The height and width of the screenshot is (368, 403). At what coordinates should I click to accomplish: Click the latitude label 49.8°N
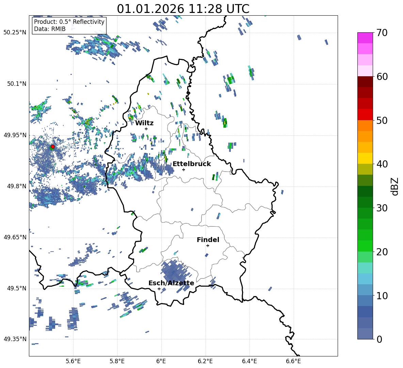[17, 186]
